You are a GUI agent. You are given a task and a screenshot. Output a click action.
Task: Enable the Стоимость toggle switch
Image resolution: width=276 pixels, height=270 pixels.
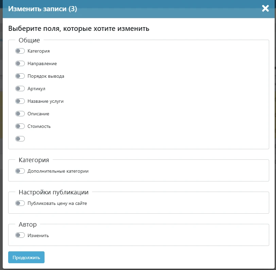tap(20, 126)
